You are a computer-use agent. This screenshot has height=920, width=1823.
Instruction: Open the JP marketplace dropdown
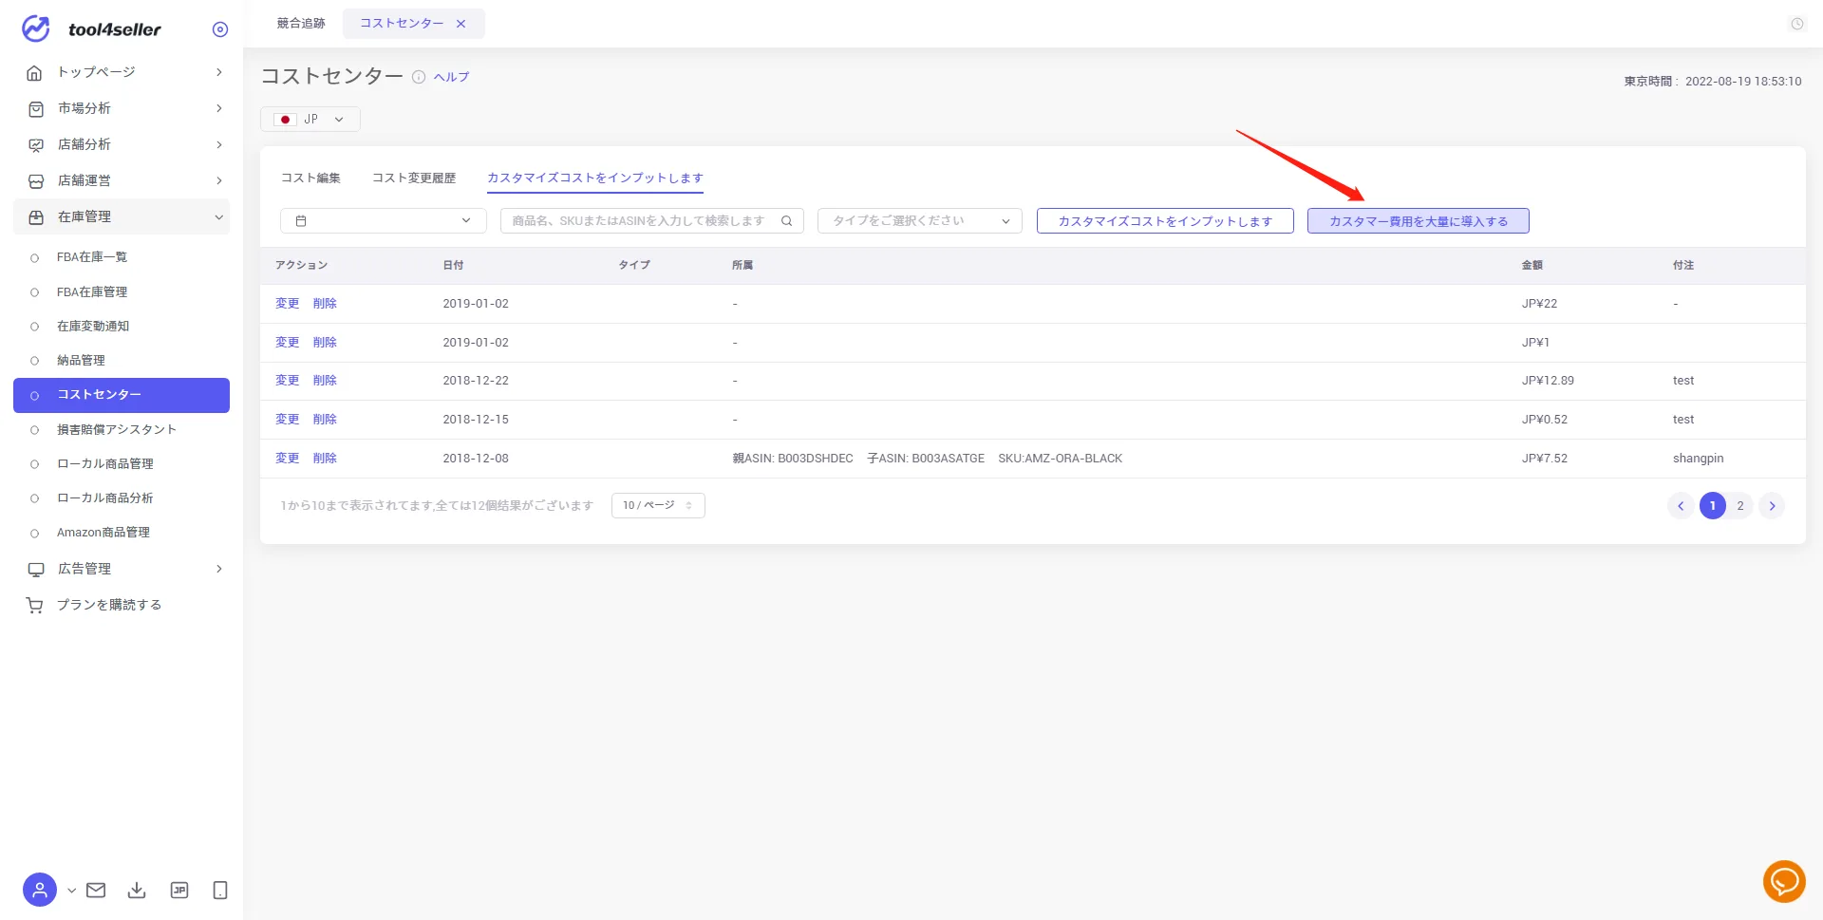coord(310,120)
